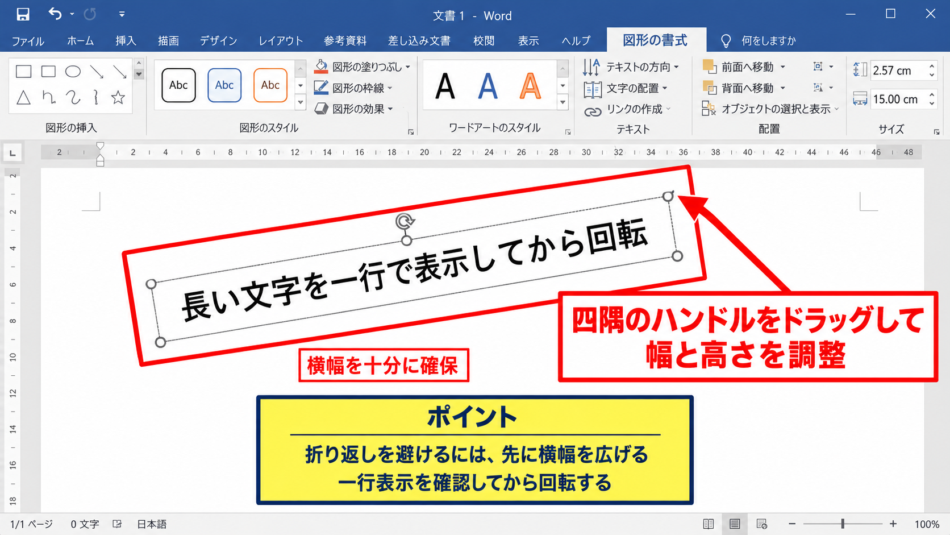Click the Undo arrow icon
Screen dimensions: 950x535
point(55,14)
